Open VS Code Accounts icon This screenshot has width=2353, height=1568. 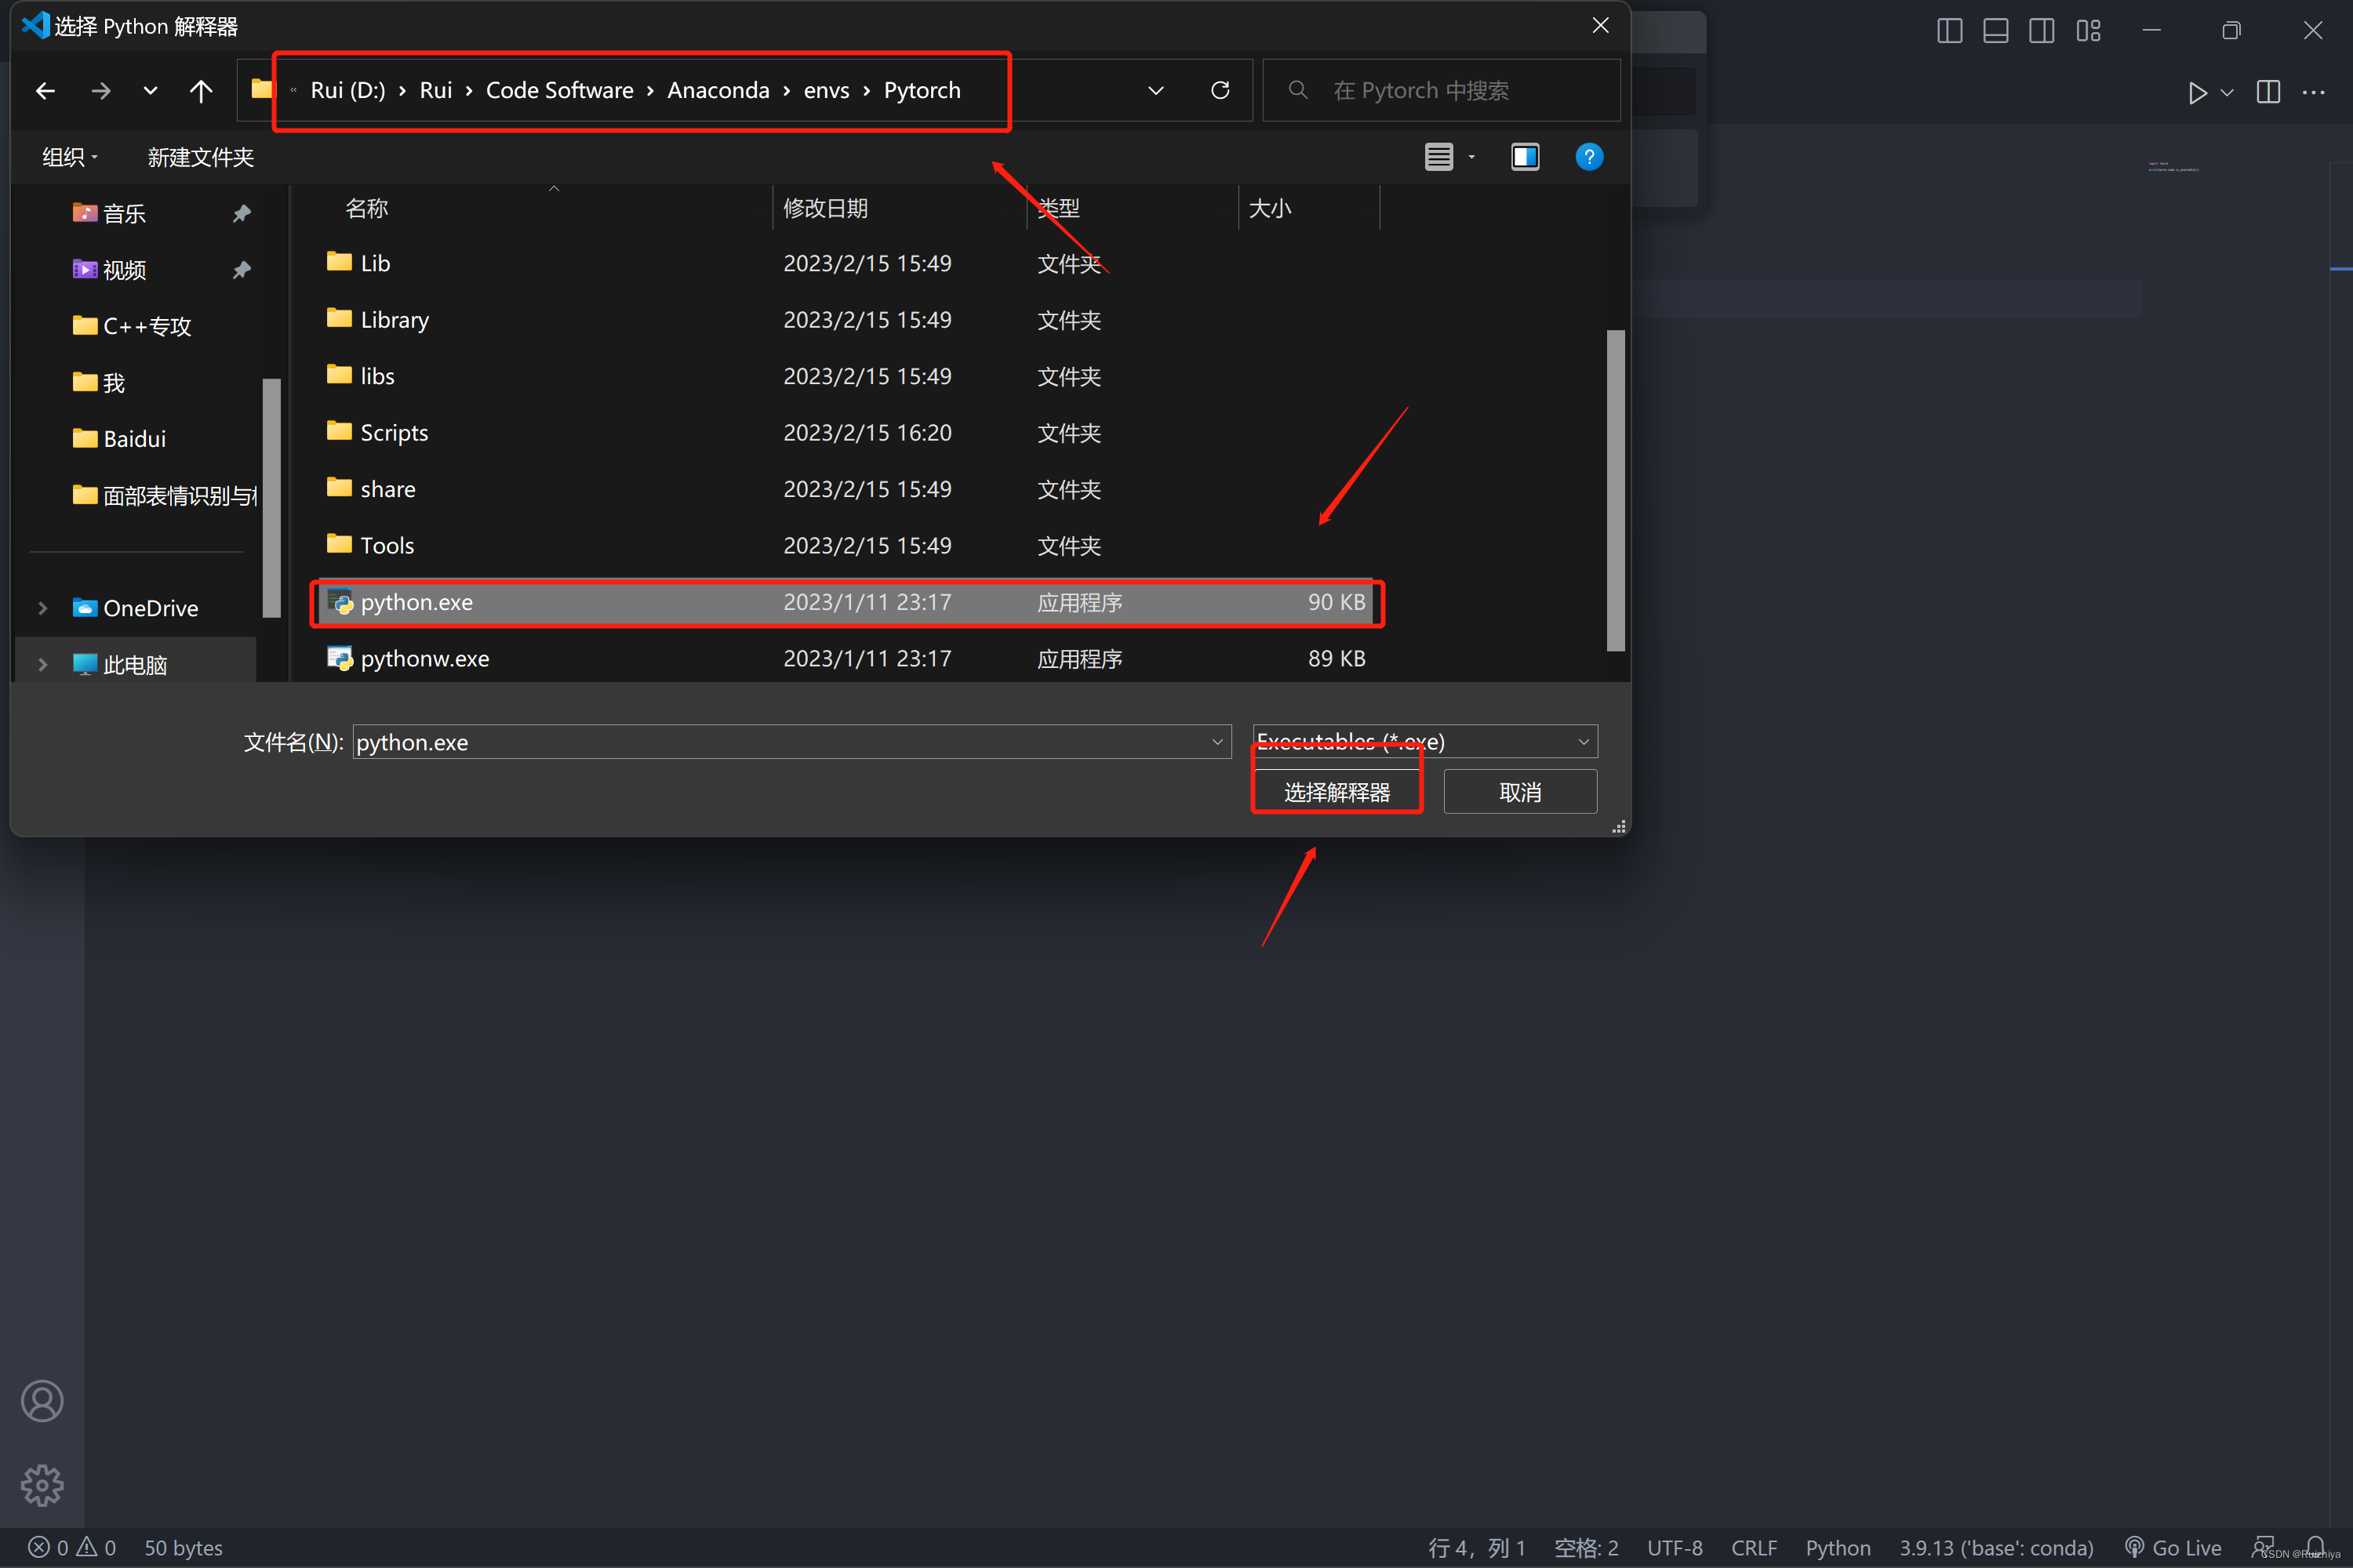(x=42, y=1401)
